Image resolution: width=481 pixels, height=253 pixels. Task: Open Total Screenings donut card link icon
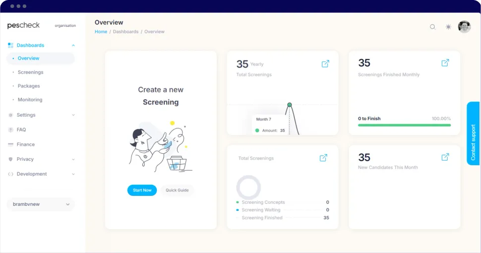pyautogui.click(x=323, y=158)
